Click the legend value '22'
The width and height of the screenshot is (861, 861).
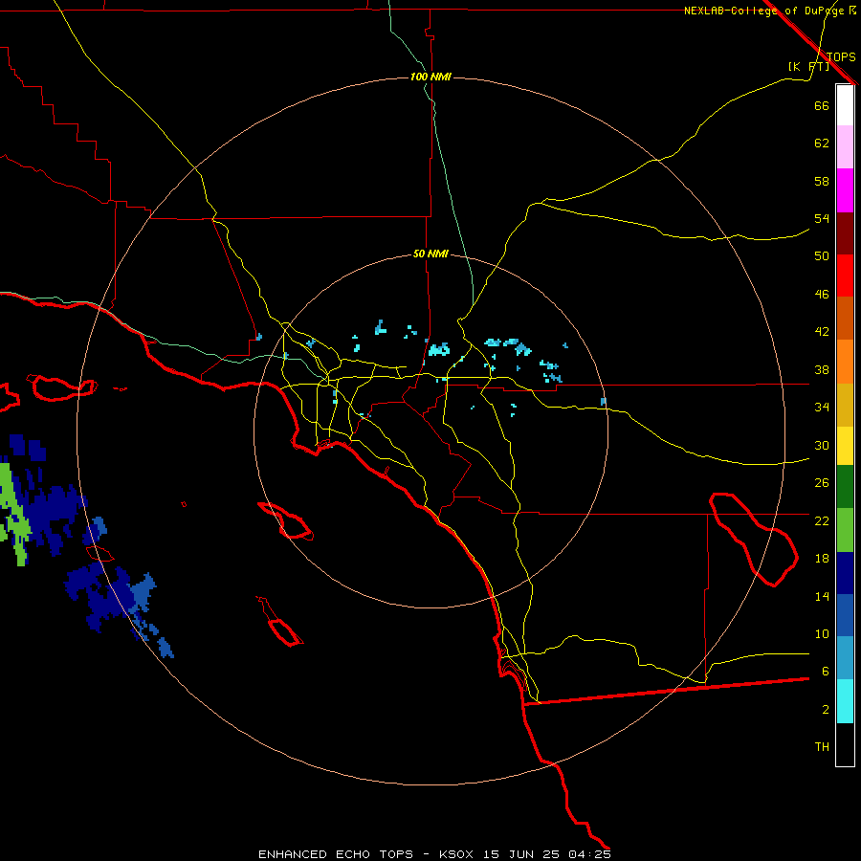(x=822, y=520)
